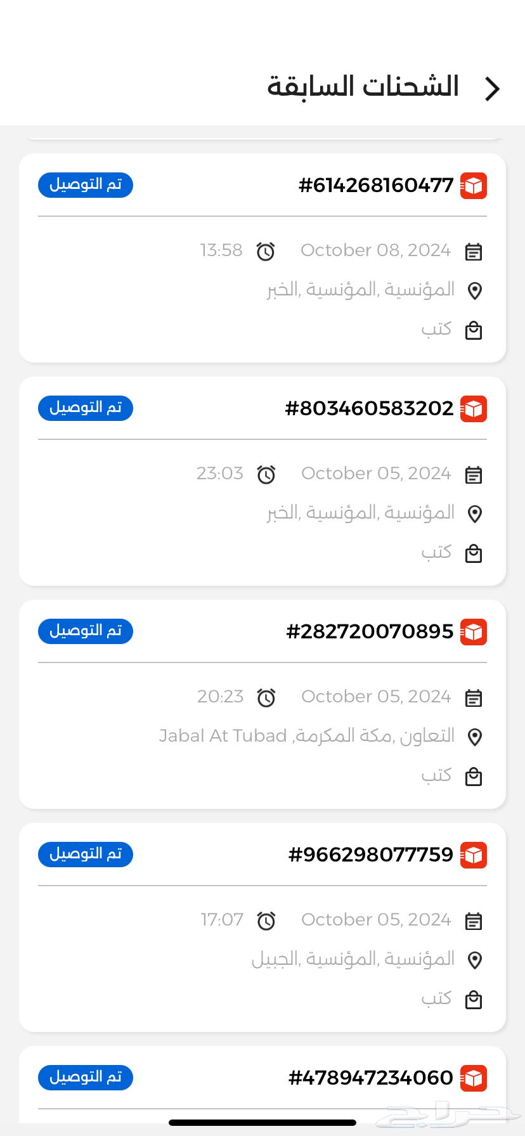Click the تم التوصيل badge on shipment #614268160477
525x1136 pixels.
point(85,185)
